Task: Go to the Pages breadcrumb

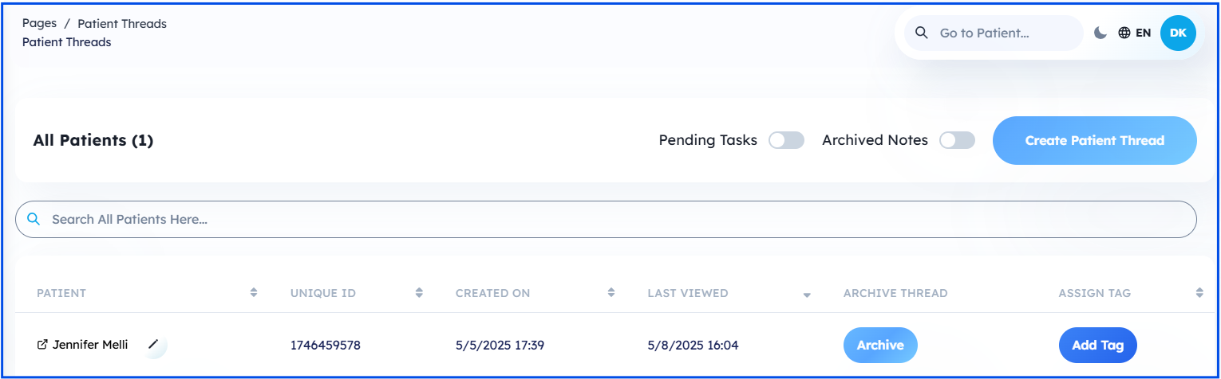Action: pyautogui.click(x=39, y=23)
